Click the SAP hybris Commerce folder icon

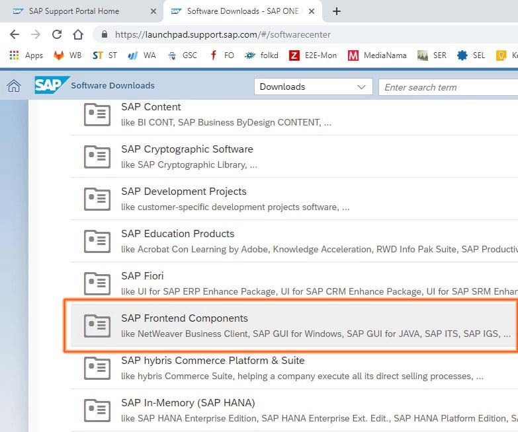pyautogui.click(x=97, y=368)
